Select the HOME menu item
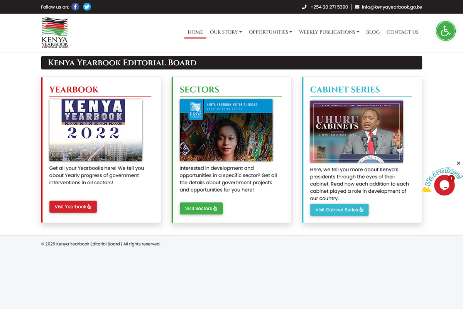This screenshot has height=309, width=463. 195,32
